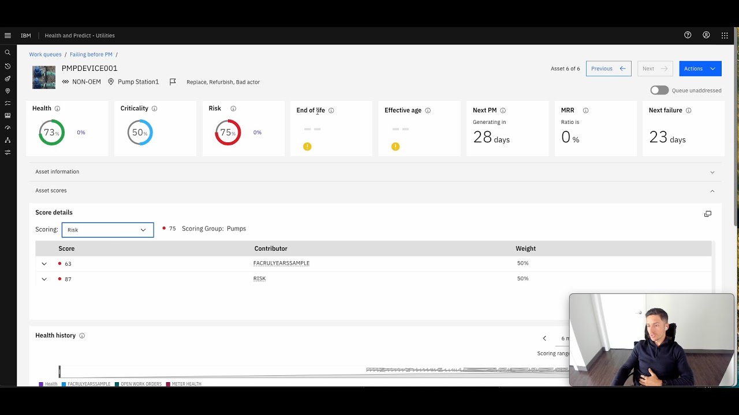Click the Next asset button
This screenshot has width=739, height=415.
tap(655, 69)
